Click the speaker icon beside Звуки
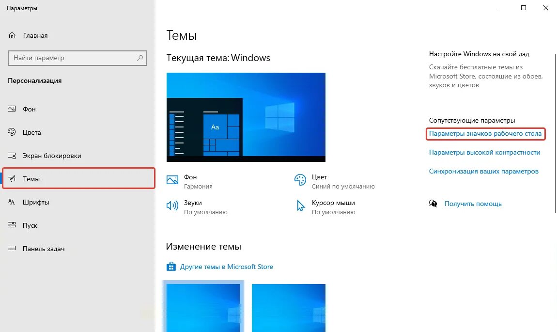Screen dimensions: 557x332 tap(172, 206)
